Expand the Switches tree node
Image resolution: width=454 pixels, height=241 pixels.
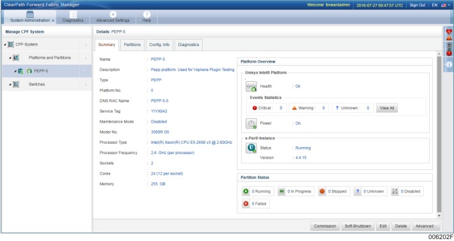click(x=10, y=84)
